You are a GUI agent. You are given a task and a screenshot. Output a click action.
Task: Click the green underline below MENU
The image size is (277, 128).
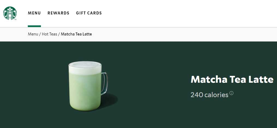(34, 26)
